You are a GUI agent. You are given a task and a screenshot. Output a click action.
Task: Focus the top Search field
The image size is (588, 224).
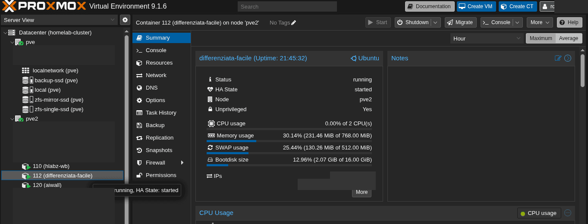coord(287,6)
